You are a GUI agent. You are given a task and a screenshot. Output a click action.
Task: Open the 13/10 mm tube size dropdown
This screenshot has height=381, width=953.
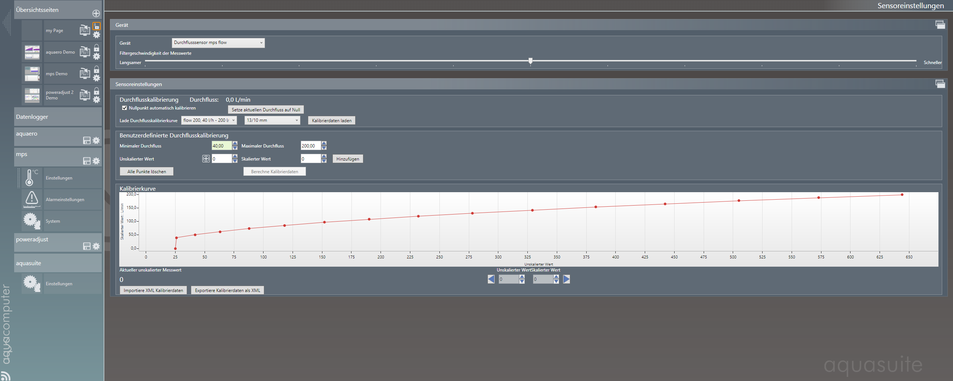pos(272,120)
